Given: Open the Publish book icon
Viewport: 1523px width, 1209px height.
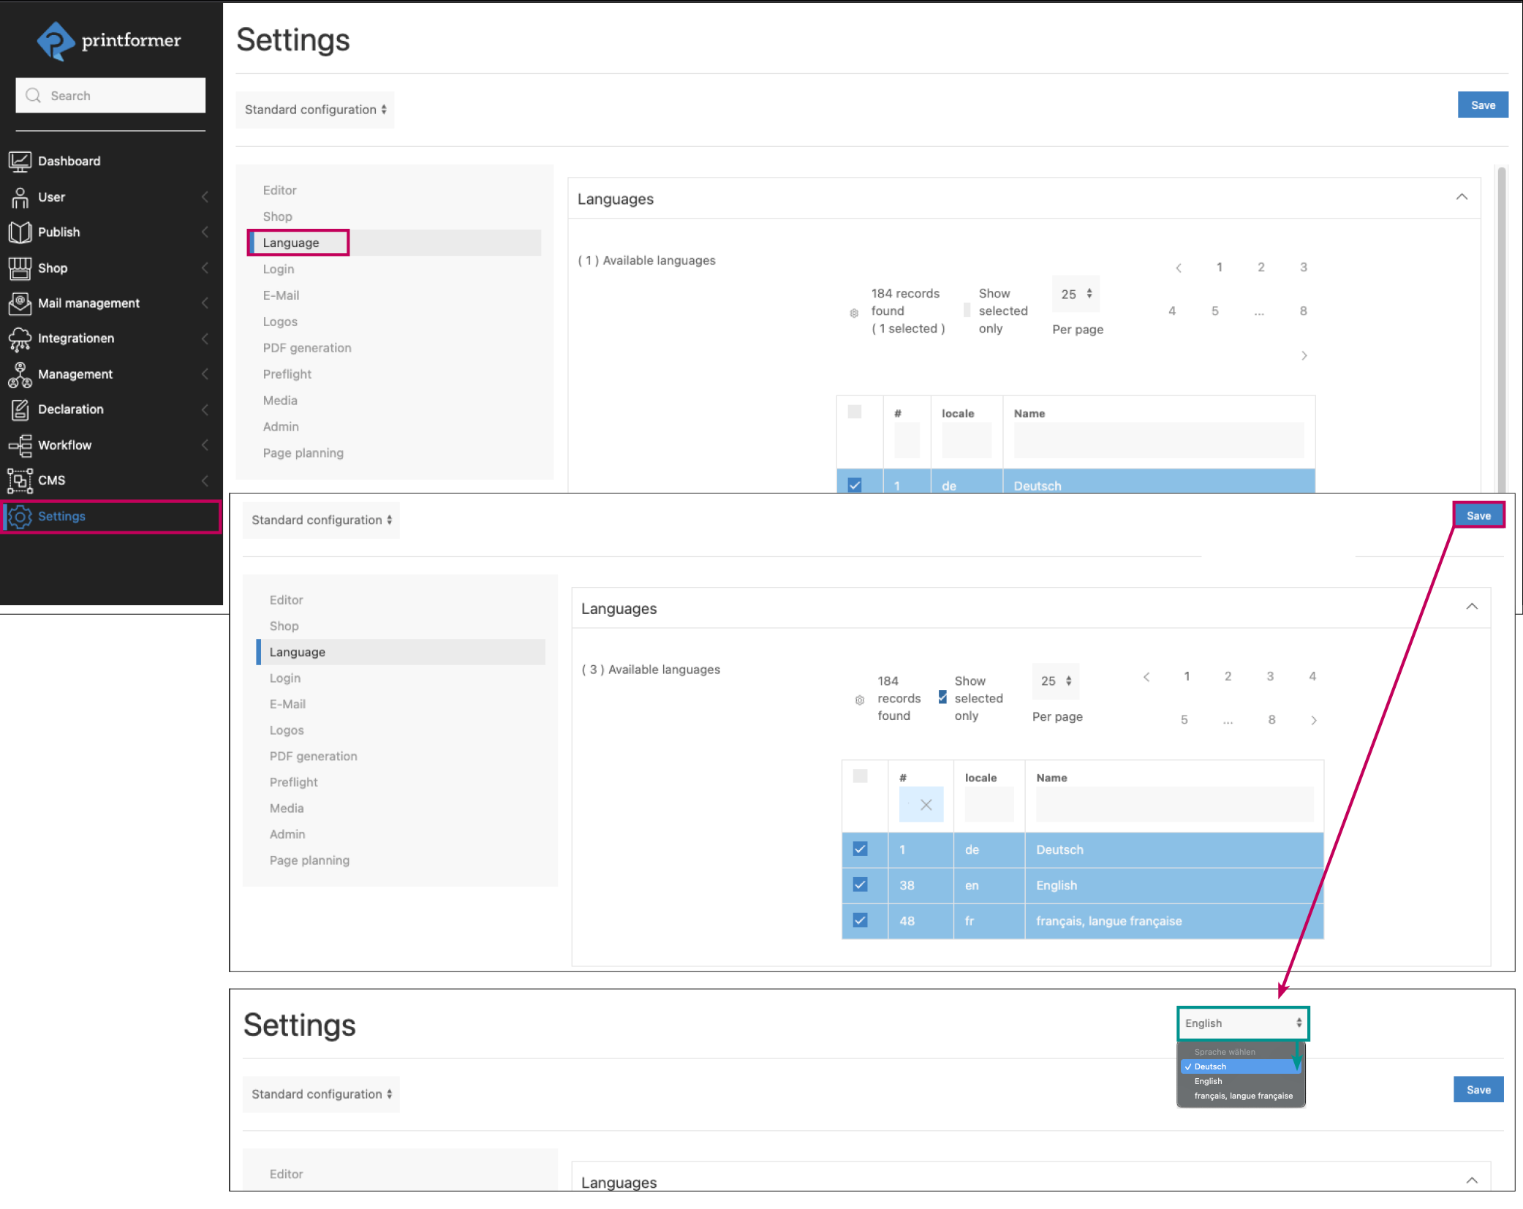Looking at the screenshot, I should [20, 232].
